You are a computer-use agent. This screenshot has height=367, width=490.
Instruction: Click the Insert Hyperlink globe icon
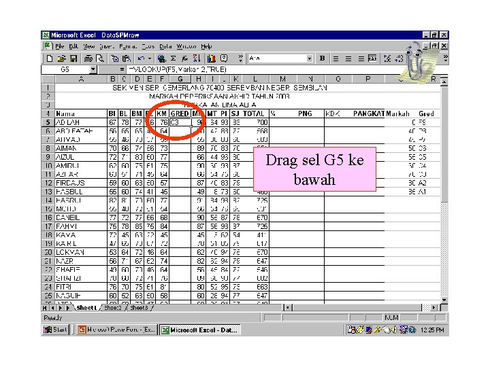161,58
